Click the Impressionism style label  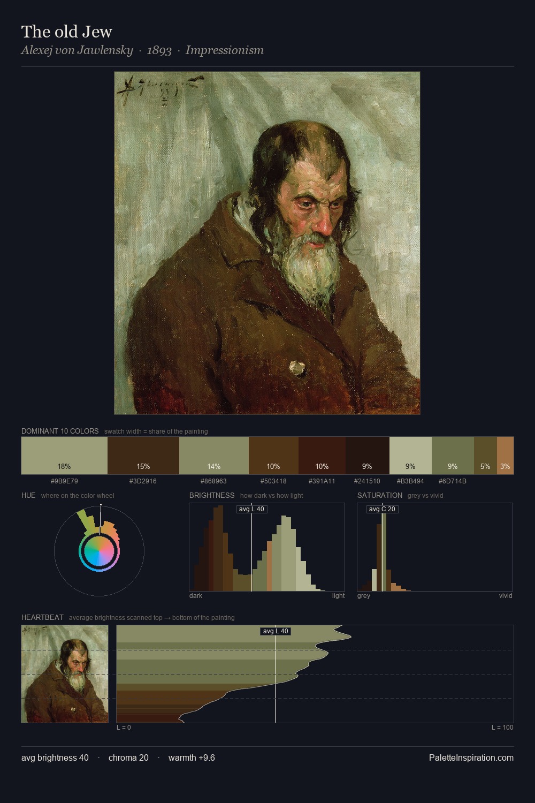tap(225, 50)
